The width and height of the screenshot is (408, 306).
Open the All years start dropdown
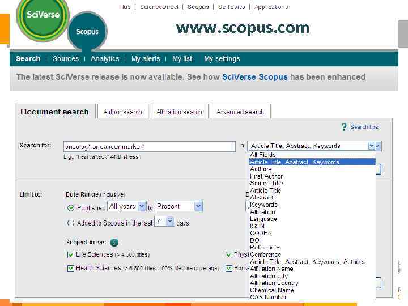click(142, 206)
